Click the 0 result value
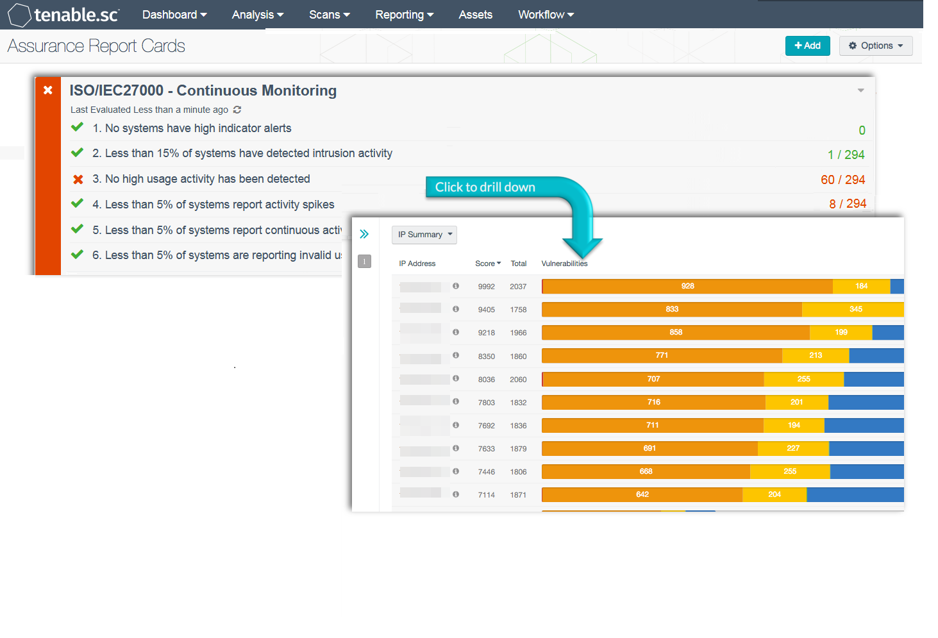The height and width of the screenshot is (638, 938). point(862,130)
